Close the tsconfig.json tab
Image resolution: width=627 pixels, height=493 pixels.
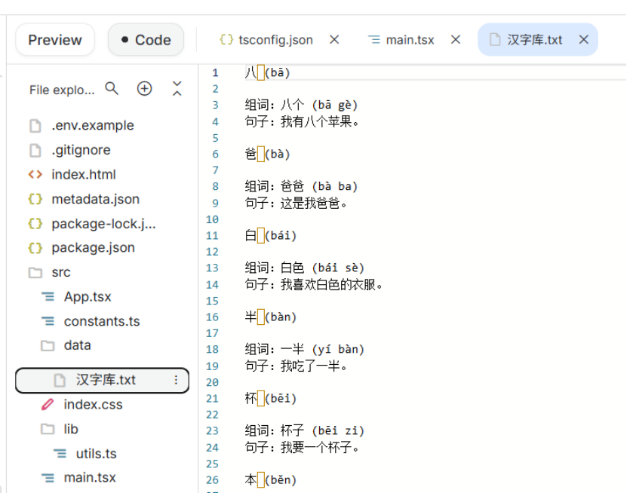click(x=334, y=39)
